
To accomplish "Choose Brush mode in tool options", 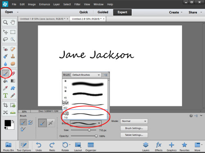I will 23,122.
